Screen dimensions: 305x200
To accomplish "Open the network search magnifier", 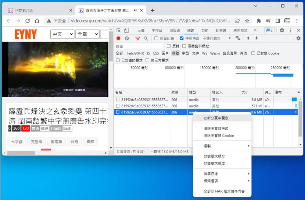I will point(146,38).
